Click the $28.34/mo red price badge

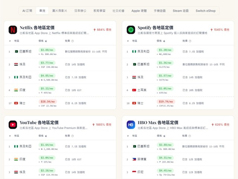click(48, 101)
